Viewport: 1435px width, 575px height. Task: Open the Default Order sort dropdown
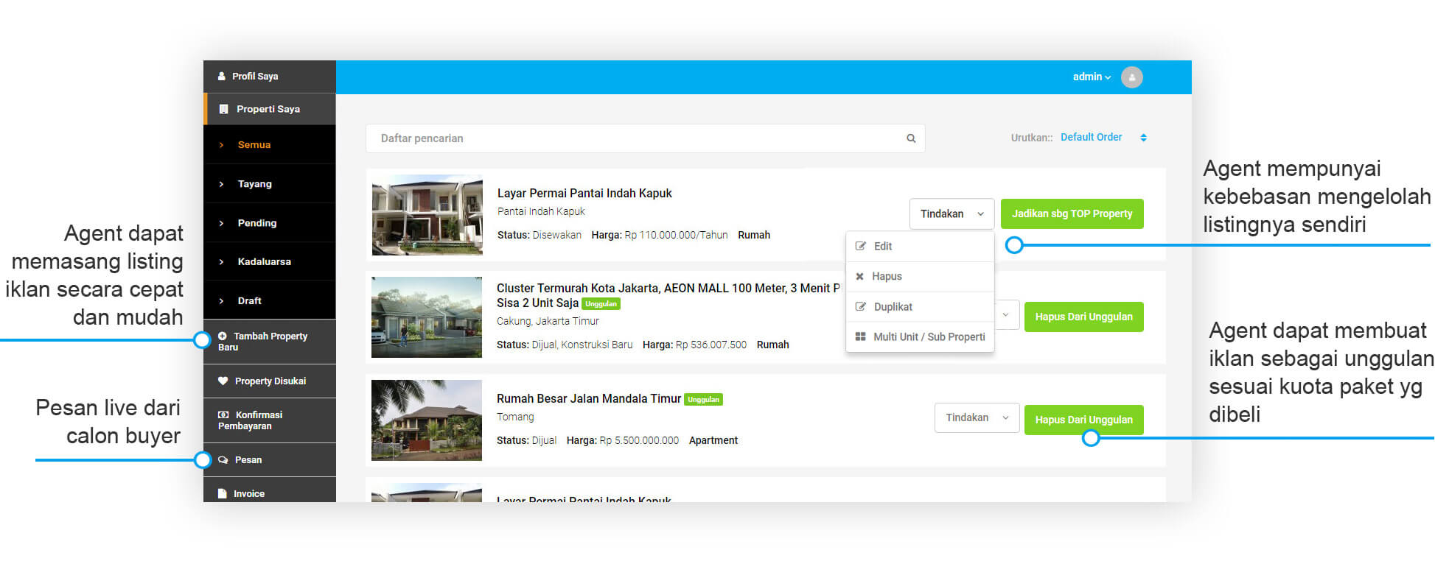(1103, 138)
